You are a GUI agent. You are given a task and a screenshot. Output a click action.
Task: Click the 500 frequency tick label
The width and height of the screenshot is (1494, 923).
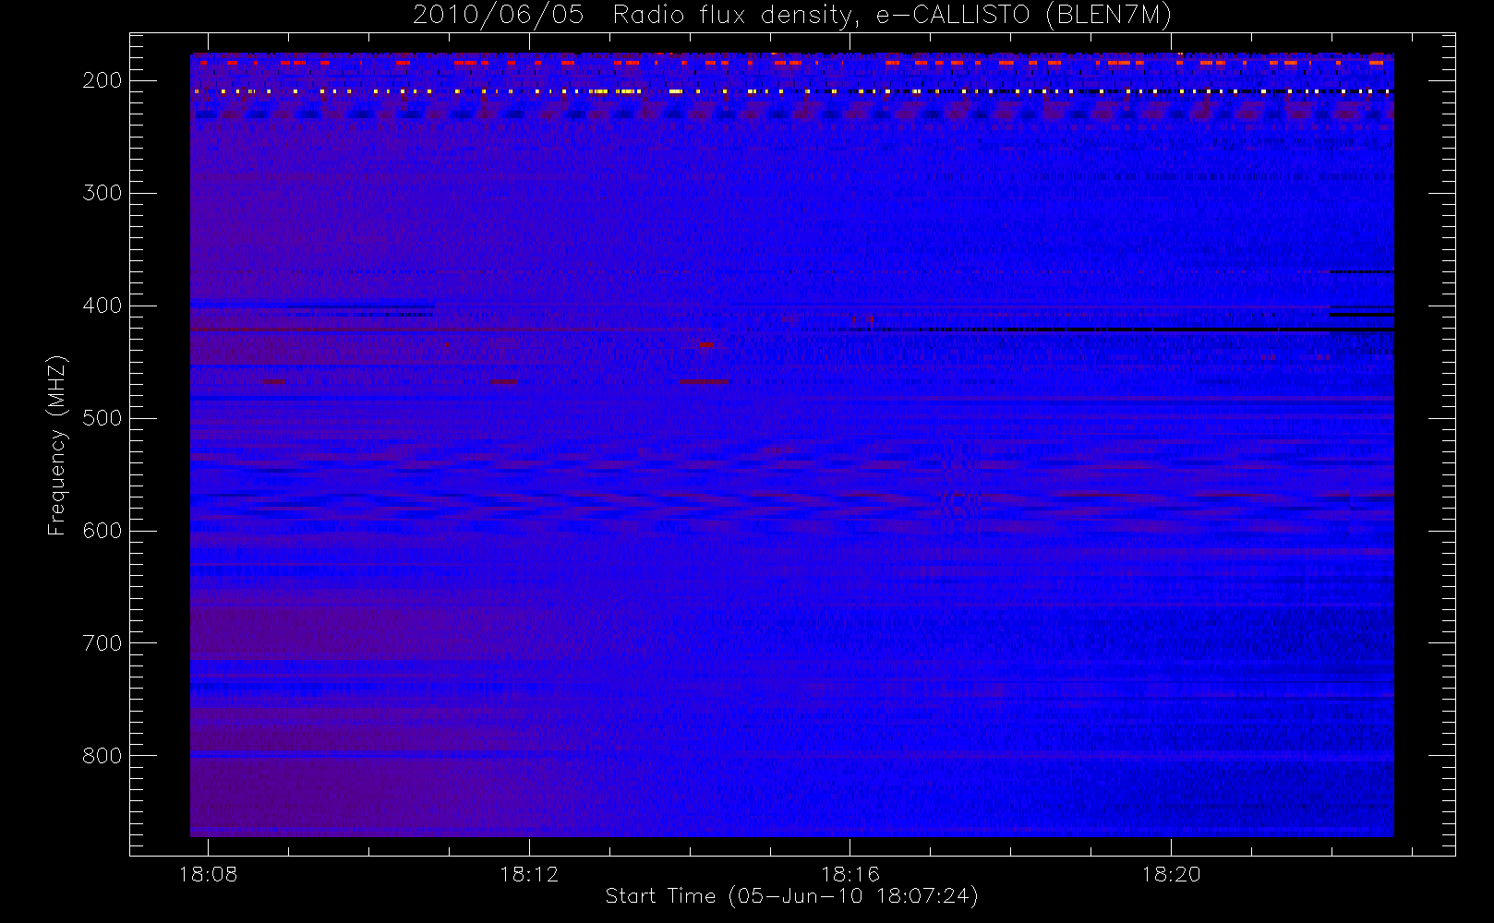pos(102,418)
